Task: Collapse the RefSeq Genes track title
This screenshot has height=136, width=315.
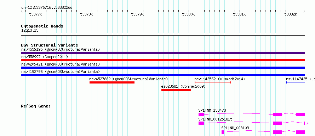Action: click(x=36, y=106)
